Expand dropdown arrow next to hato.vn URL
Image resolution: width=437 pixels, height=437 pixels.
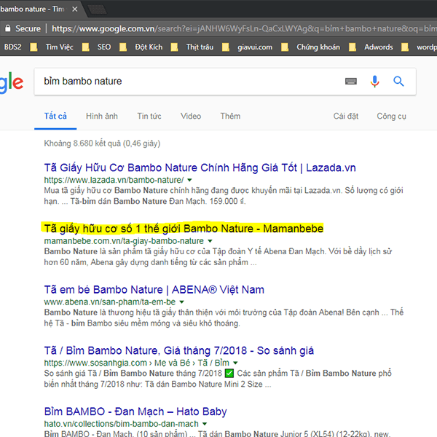coord(205,424)
